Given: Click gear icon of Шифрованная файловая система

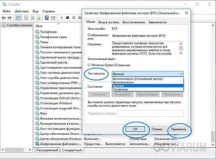Looking at the screenshot, I should [x=37, y=144].
